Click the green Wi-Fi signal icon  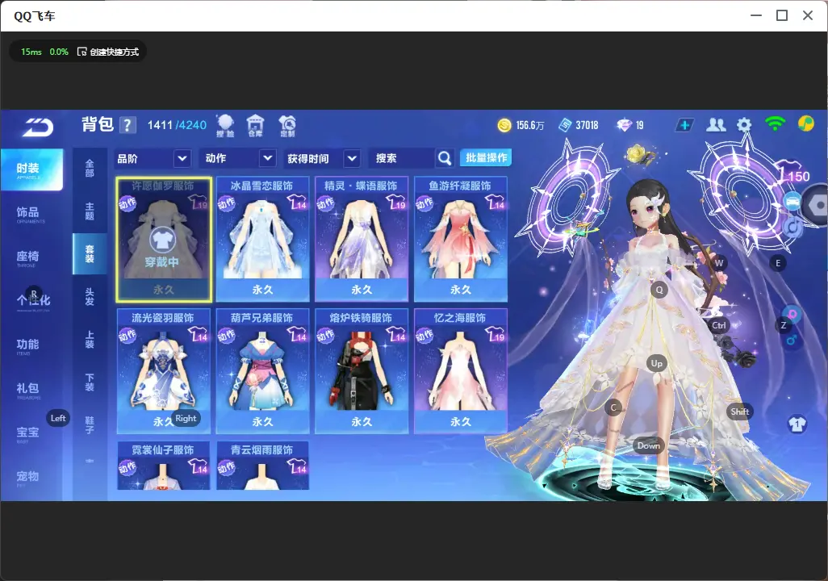(775, 124)
